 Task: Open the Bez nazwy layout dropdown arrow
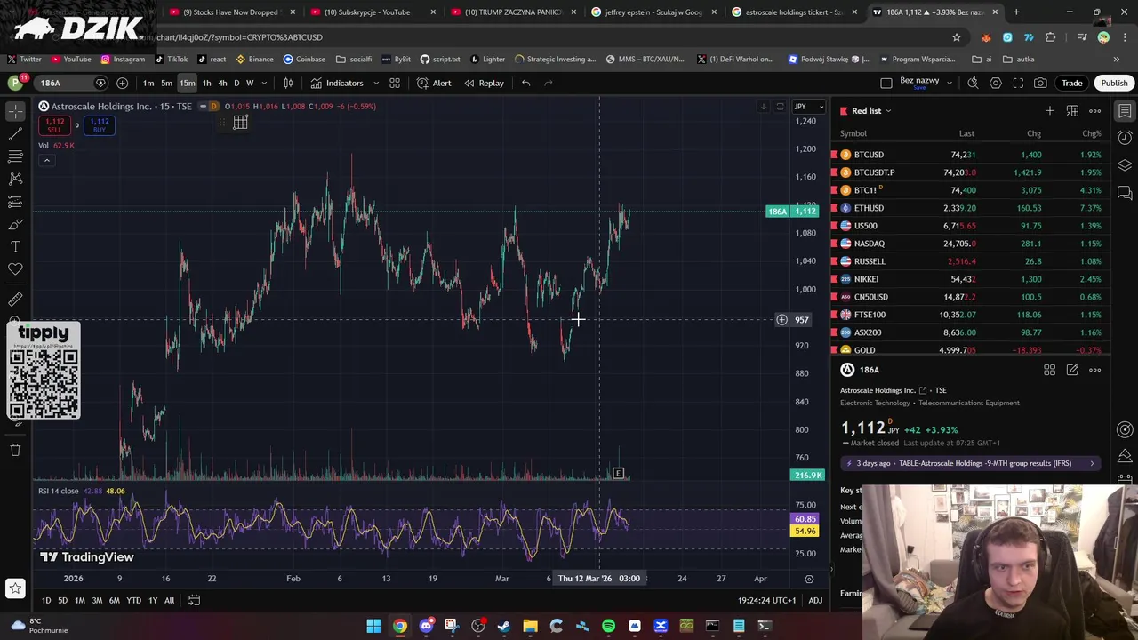click(950, 83)
